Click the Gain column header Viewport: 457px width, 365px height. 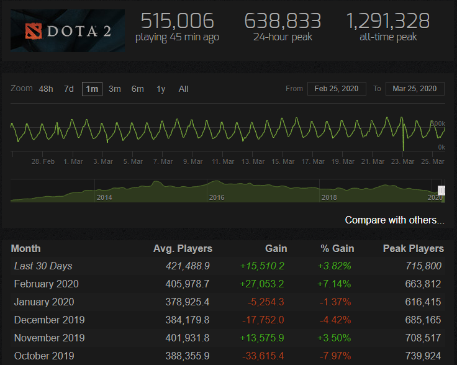(276, 248)
